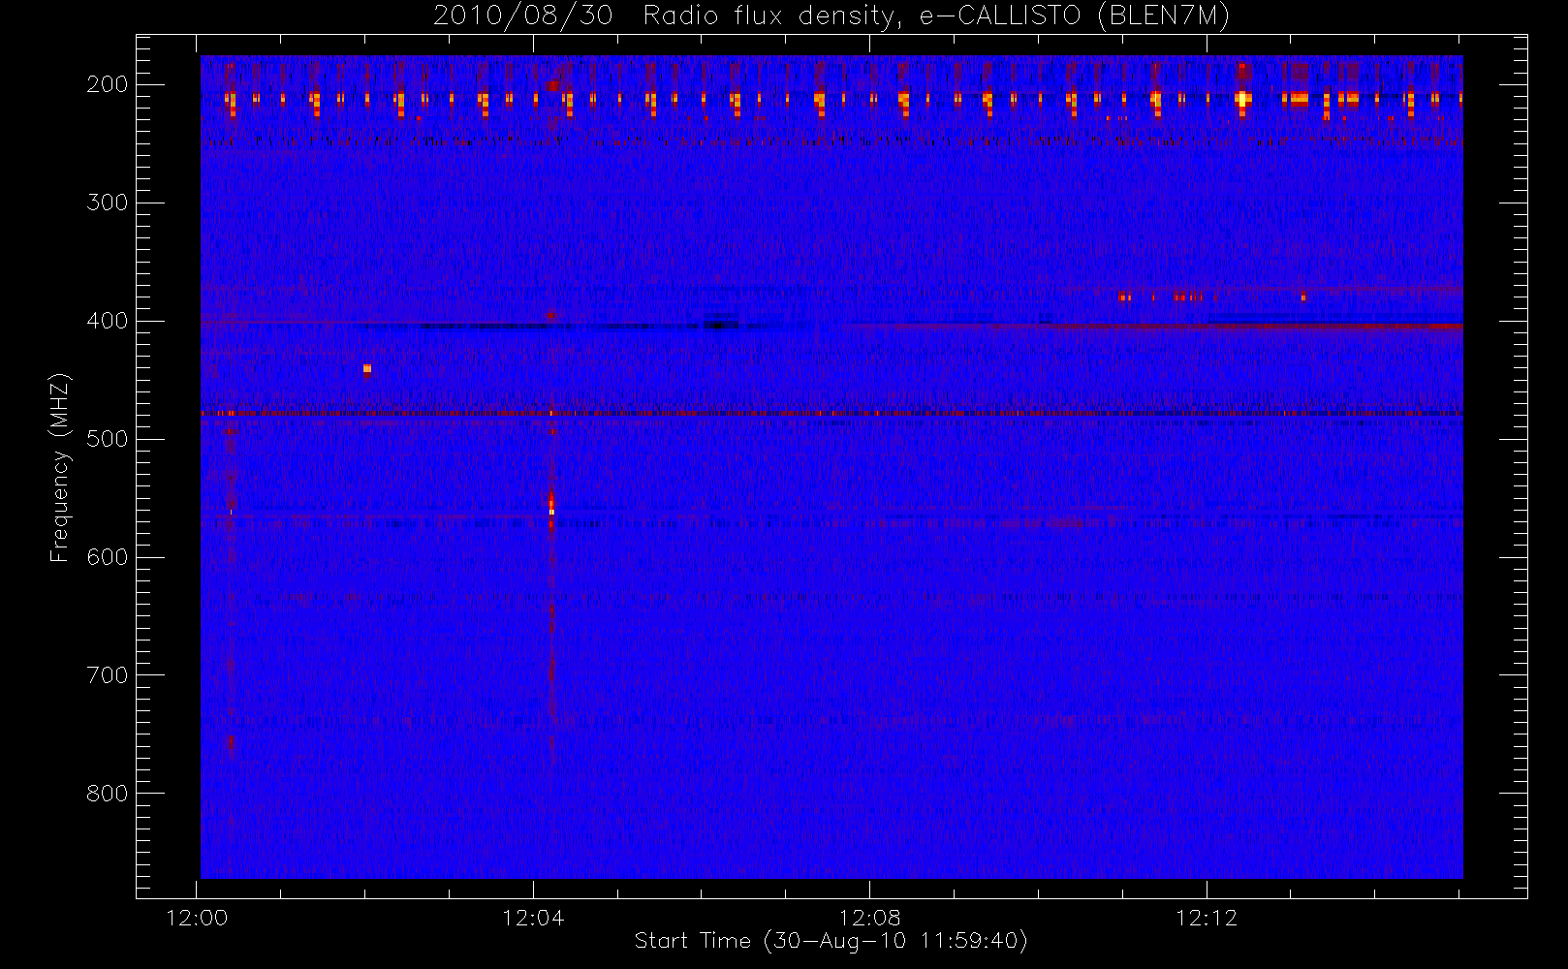Select the 300 frequency tick label
The height and width of the screenshot is (969, 1568).
coord(107,203)
